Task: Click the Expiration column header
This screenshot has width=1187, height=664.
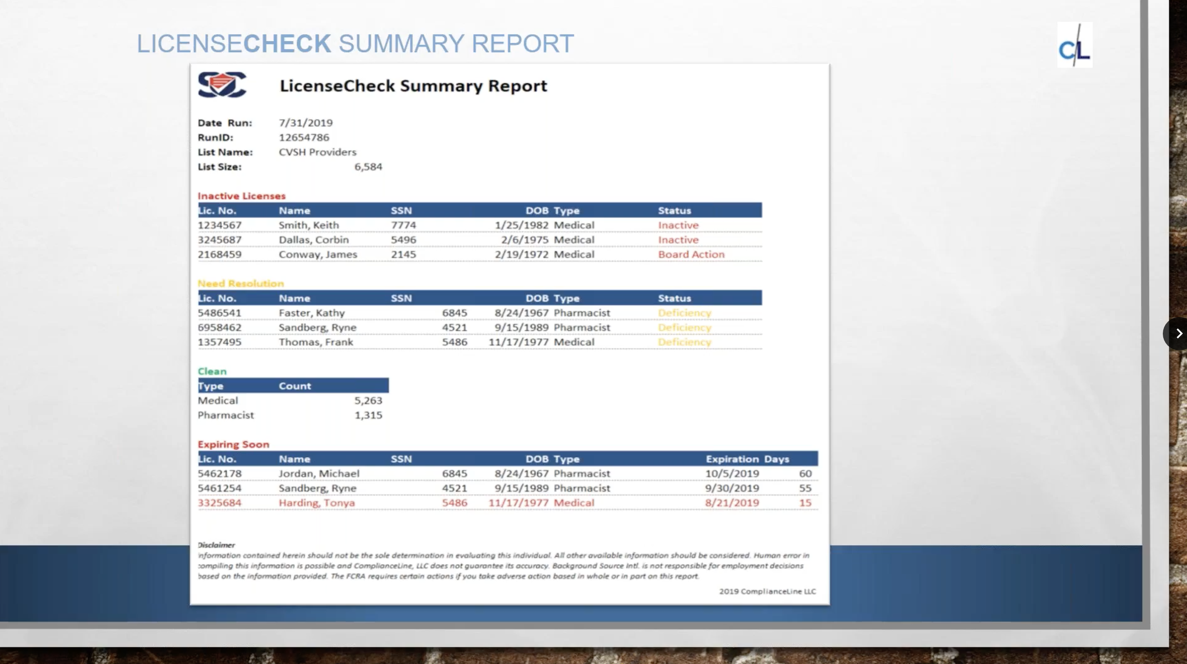Action: click(732, 459)
